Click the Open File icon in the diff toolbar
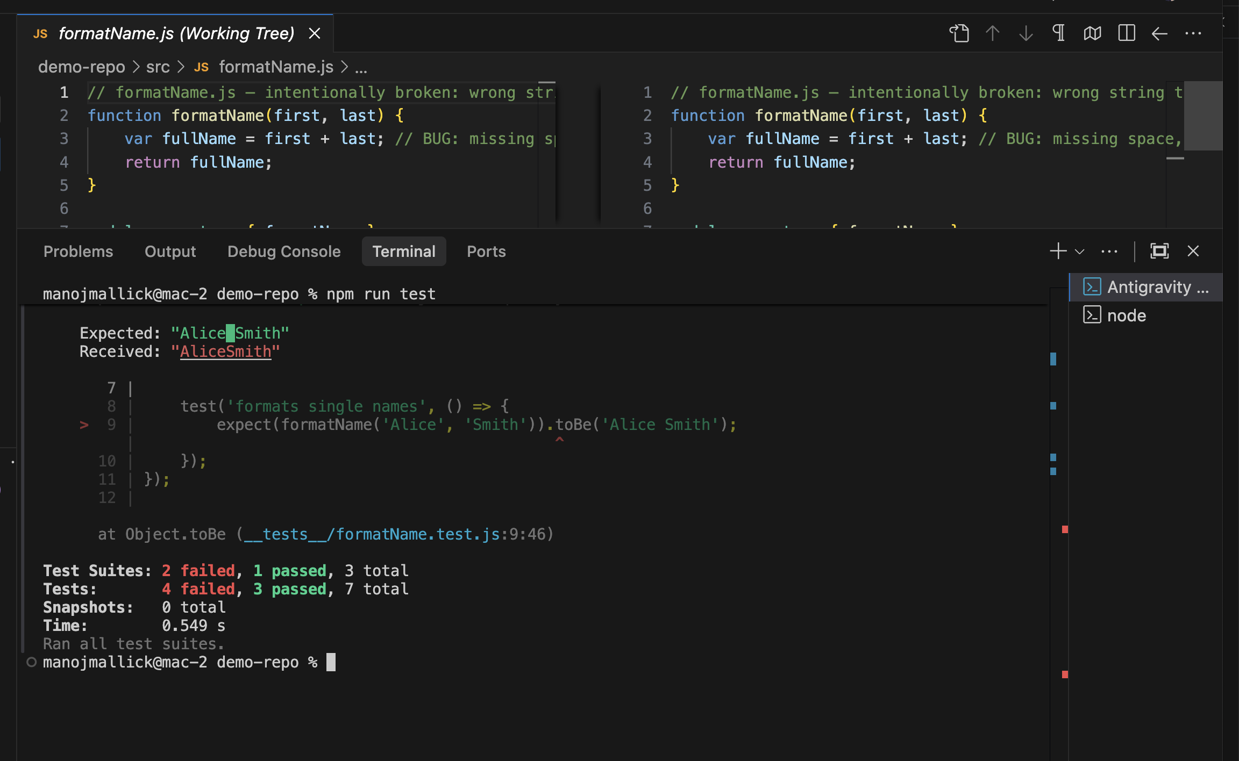The image size is (1239, 761). tap(959, 33)
